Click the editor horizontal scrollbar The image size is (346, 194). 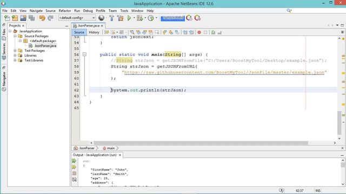pyautogui.click(x=201, y=143)
